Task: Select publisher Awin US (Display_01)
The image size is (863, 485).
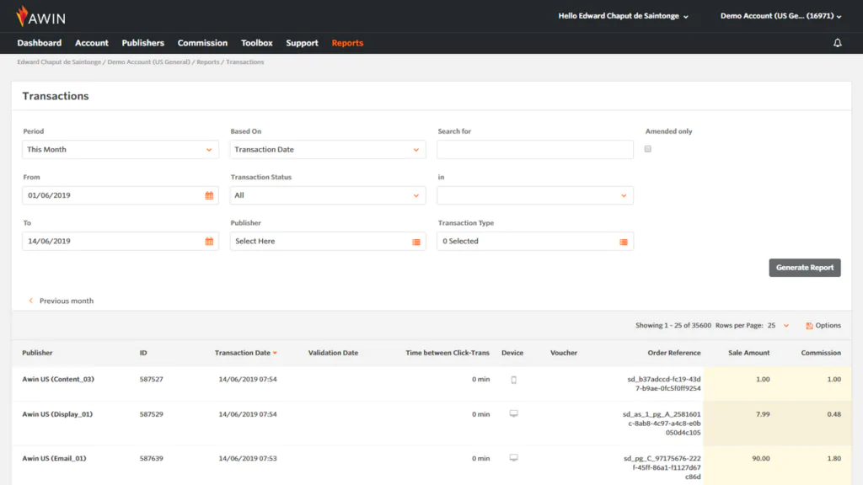Action: 57,414
